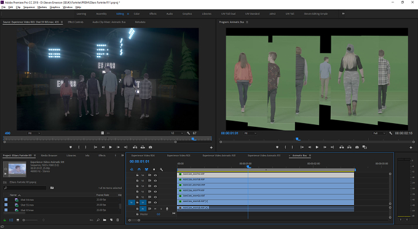Image resolution: width=418 pixels, height=229 pixels.
Task: Step forward one frame in Source monitor
Action: (118, 147)
